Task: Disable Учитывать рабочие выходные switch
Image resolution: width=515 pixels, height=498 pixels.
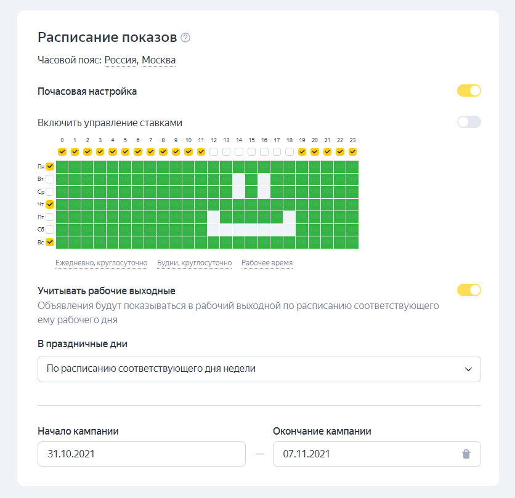Action: (x=468, y=290)
